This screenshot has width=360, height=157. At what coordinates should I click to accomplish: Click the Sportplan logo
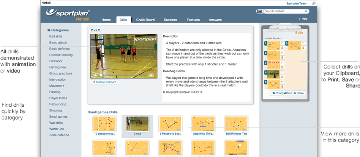tap(68, 12)
